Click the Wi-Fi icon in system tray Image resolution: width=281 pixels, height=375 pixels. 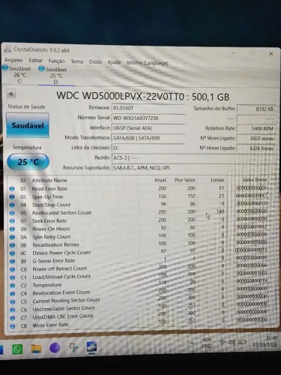[x=222, y=342]
